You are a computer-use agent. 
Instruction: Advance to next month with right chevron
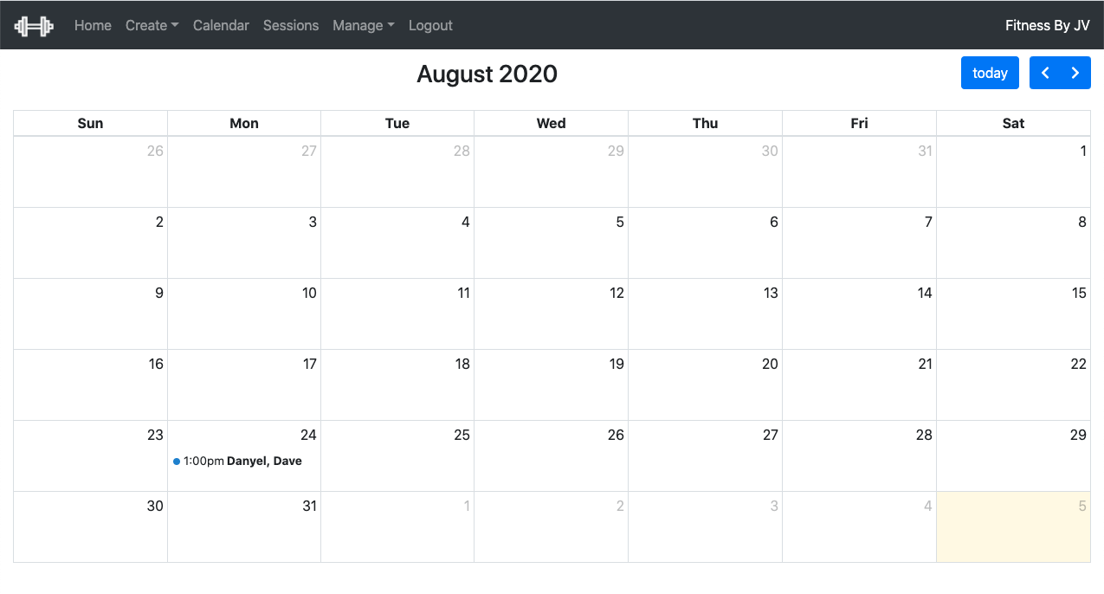[1075, 73]
